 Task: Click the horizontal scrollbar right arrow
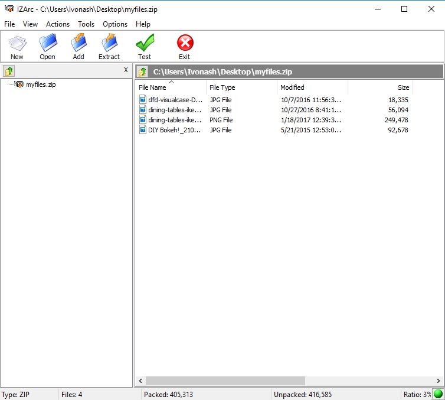coord(438,381)
